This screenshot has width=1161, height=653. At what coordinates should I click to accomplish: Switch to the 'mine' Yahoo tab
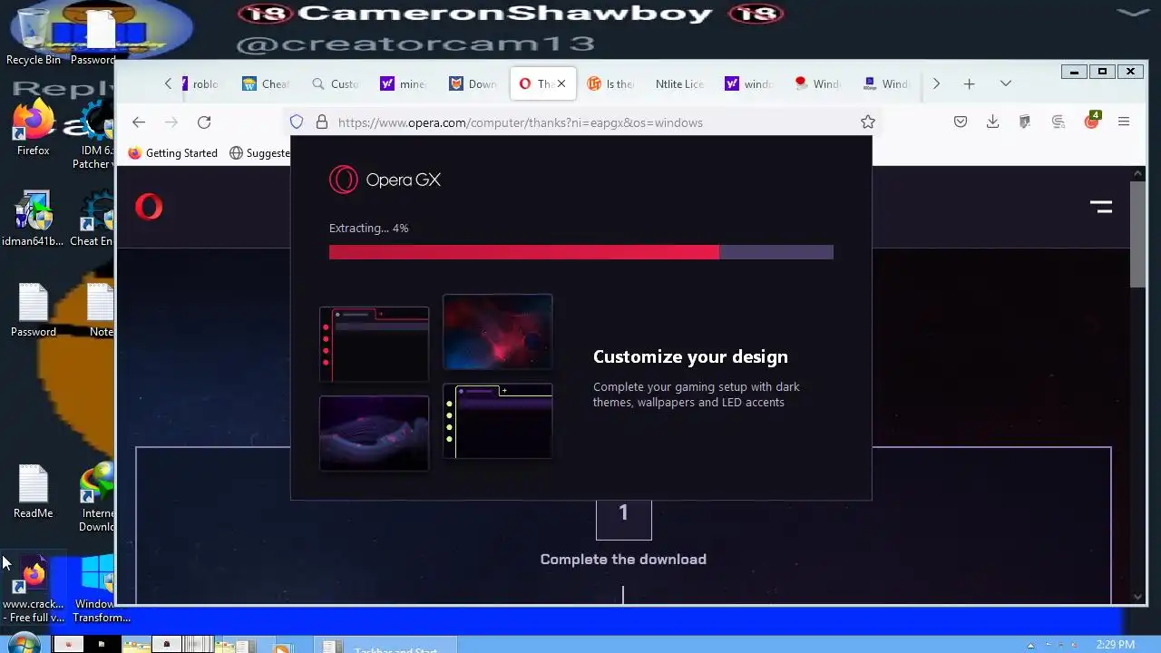(x=405, y=83)
